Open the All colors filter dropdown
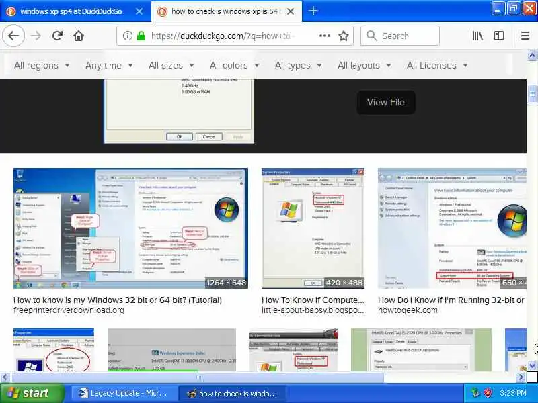Viewport: 538px width, 403px height. tap(234, 65)
